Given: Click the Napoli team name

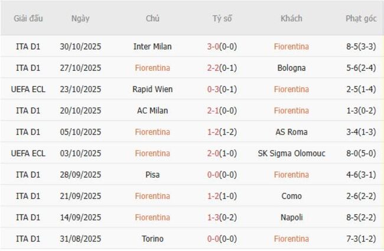Looking at the screenshot, I should click(291, 217).
